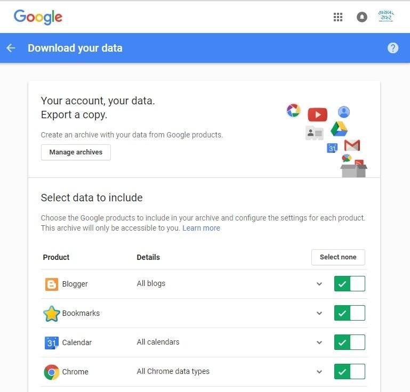Click the help question mark icon
410x392 pixels.
pos(393,48)
